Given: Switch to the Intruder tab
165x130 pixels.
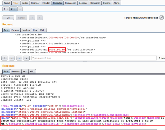Looking at the screenshot, I should pyautogui.click(x=46, y=3).
